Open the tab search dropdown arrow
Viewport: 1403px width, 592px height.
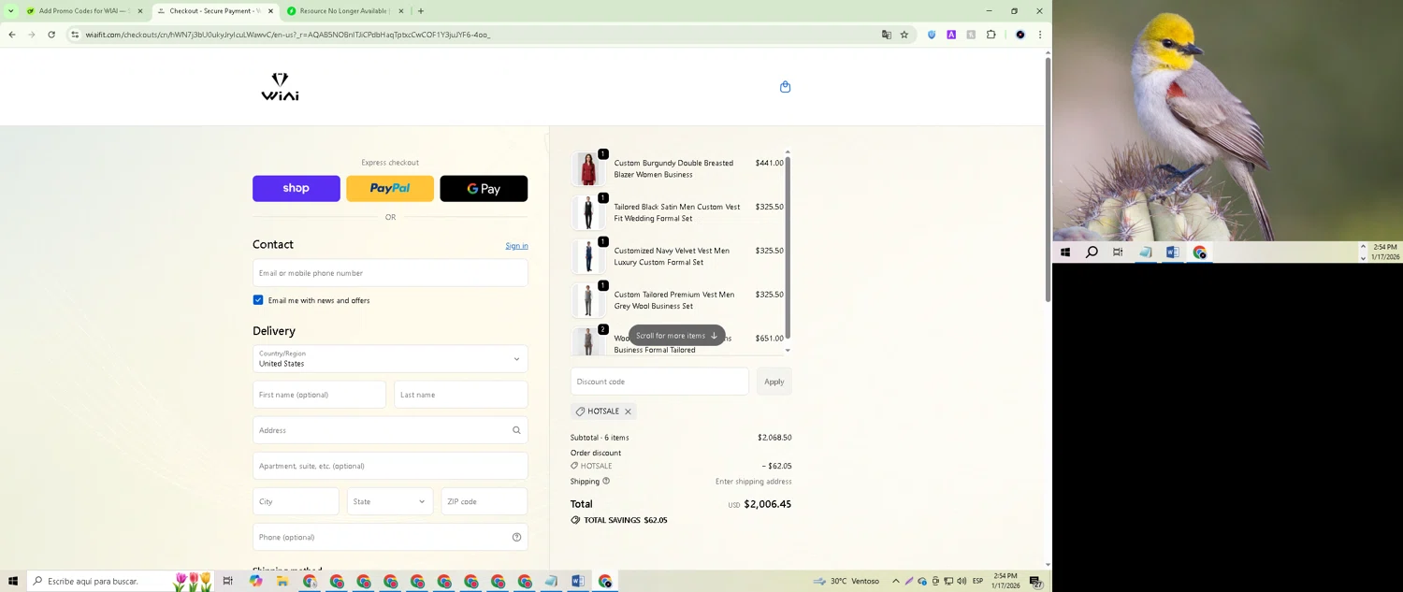tap(11, 11)
